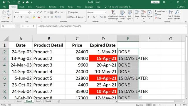The image size is (188, 106).
Task: Click the Delete cells icon
Action: coord(143,12)
